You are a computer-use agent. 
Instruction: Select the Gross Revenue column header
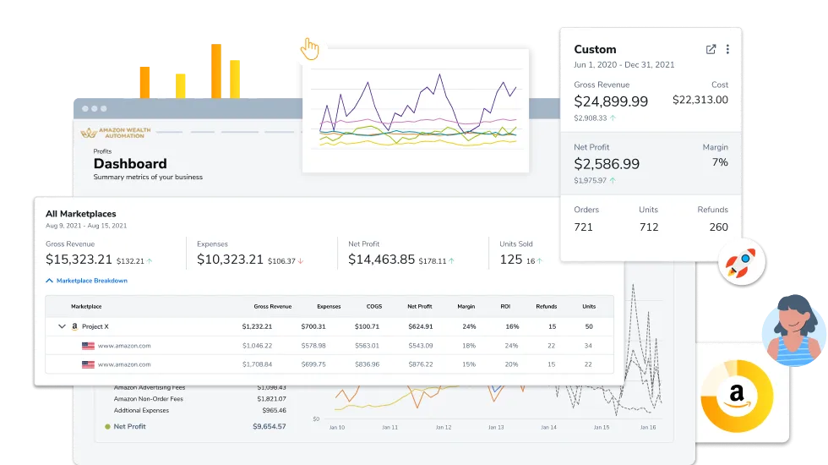[x=272, y=306]
